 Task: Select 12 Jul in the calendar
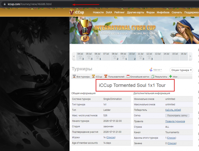149,56
